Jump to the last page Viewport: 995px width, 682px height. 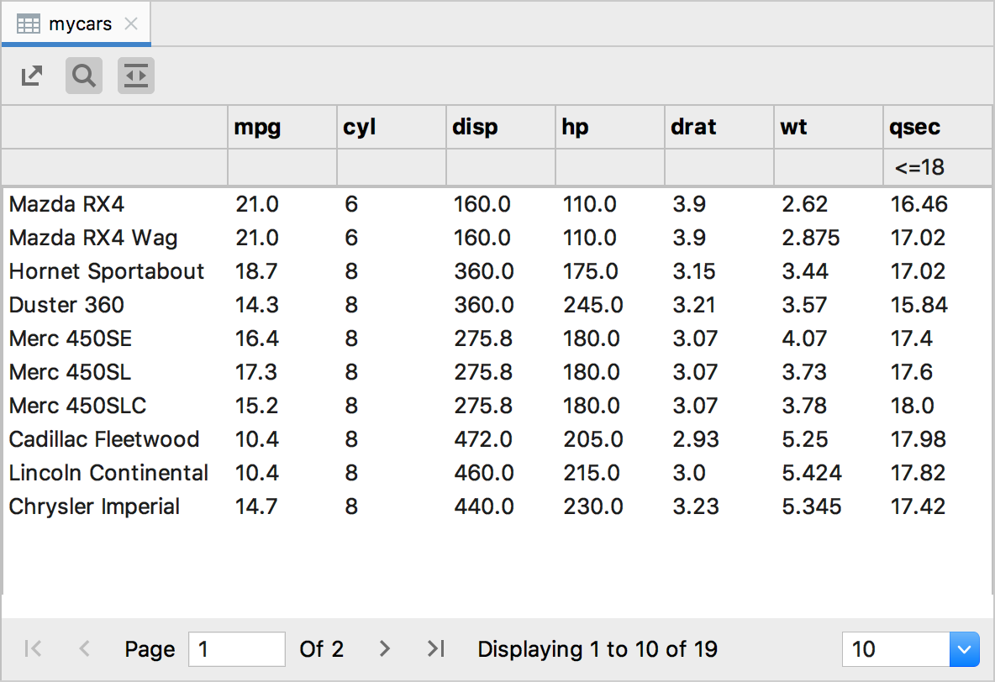coord(434,648)
